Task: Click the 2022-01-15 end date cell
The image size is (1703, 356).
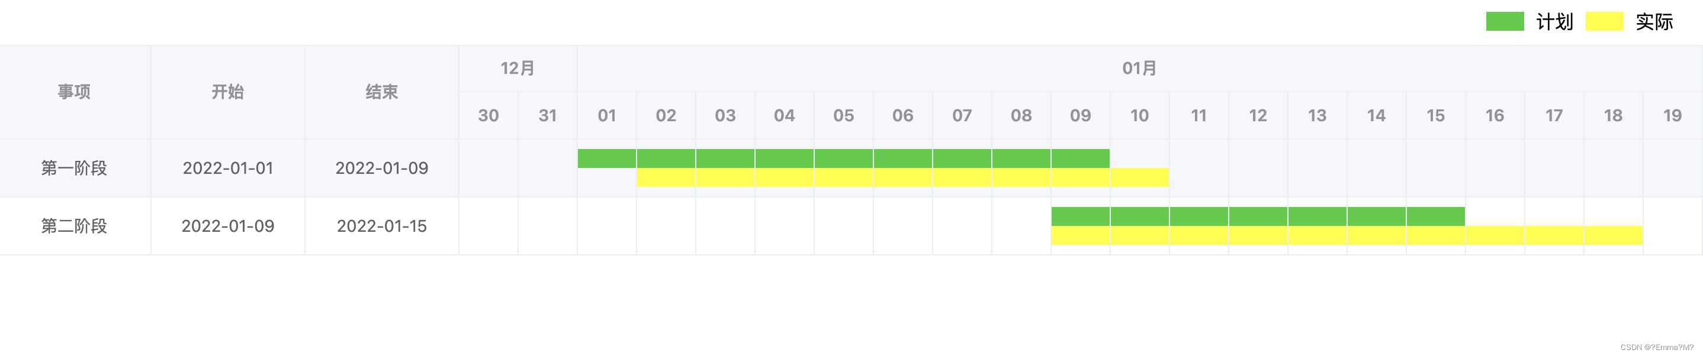Action: (382, 226)
